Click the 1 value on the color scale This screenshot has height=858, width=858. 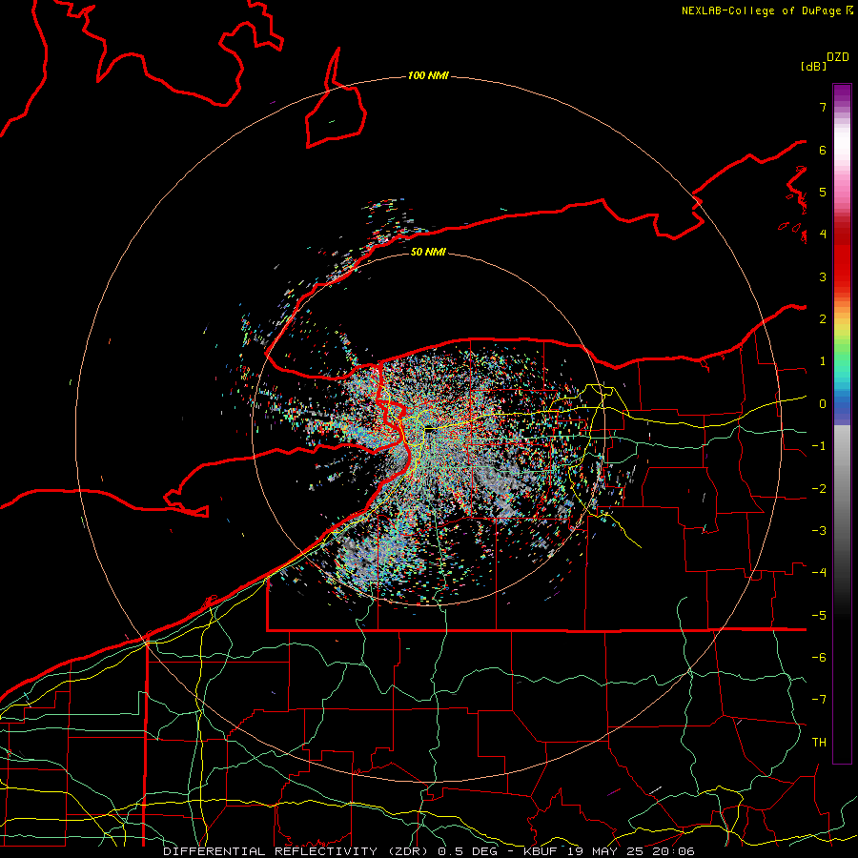(823, 361)
